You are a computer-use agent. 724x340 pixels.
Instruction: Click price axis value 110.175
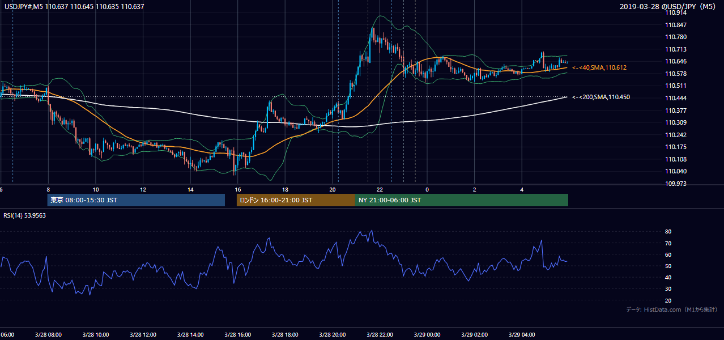coord(675,147)
